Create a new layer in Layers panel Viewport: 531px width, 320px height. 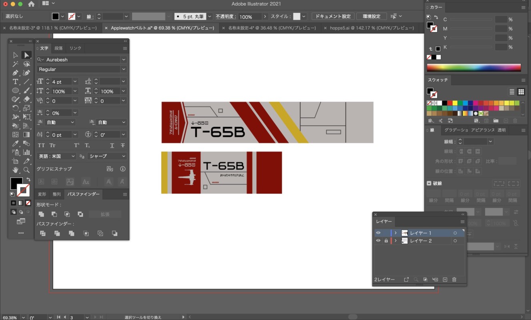[x=445, y=280]
